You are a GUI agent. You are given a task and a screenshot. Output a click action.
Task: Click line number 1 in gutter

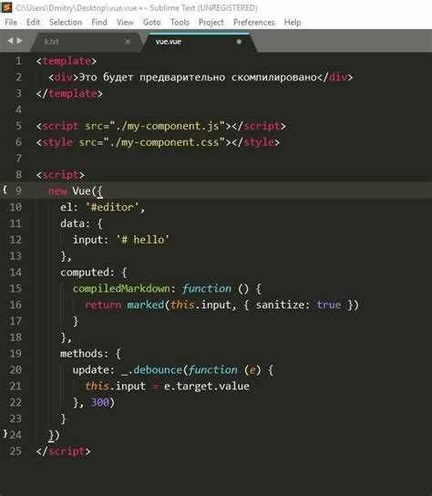pos(18,61)
